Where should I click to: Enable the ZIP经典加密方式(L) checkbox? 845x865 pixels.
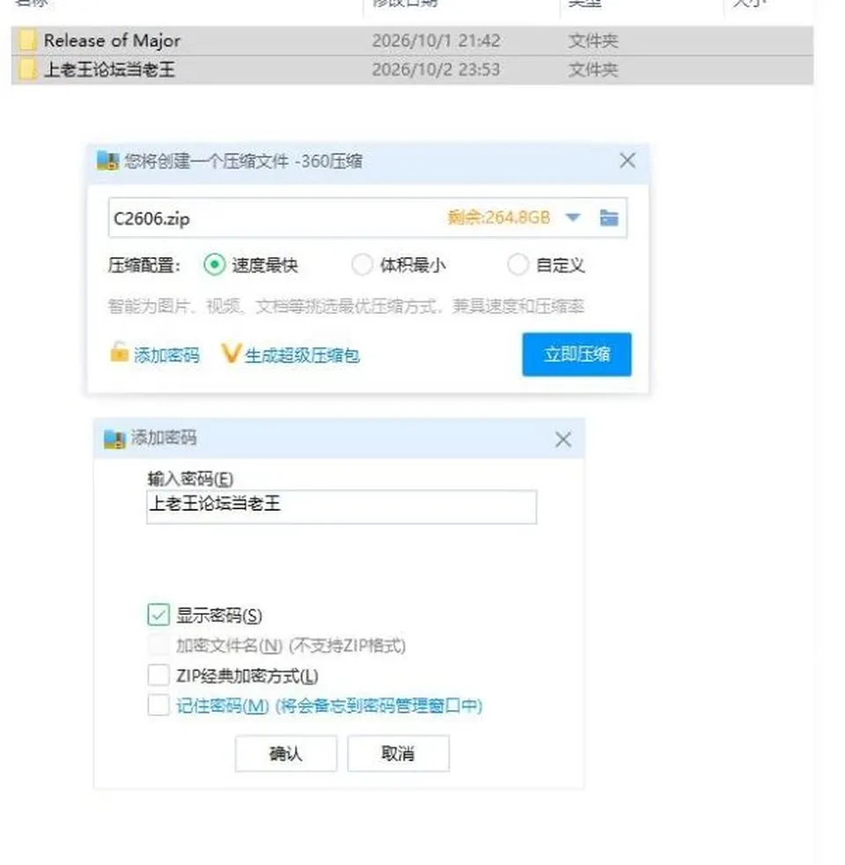158,675
